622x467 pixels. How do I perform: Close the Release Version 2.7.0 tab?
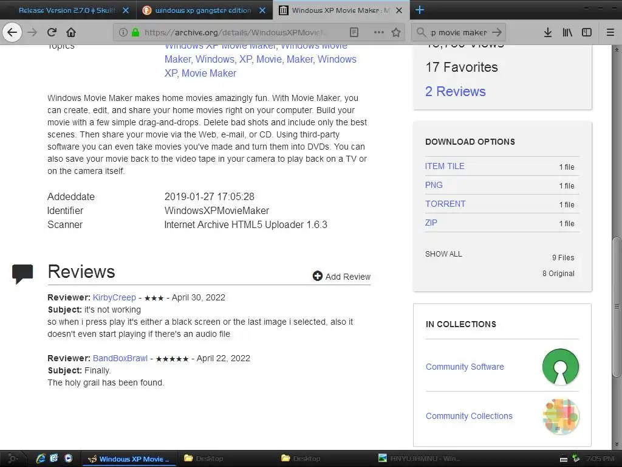click(x=125, y=10)
